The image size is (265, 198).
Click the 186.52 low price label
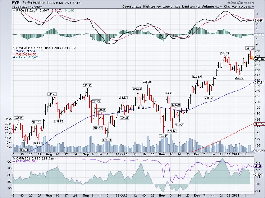(59, 121)
